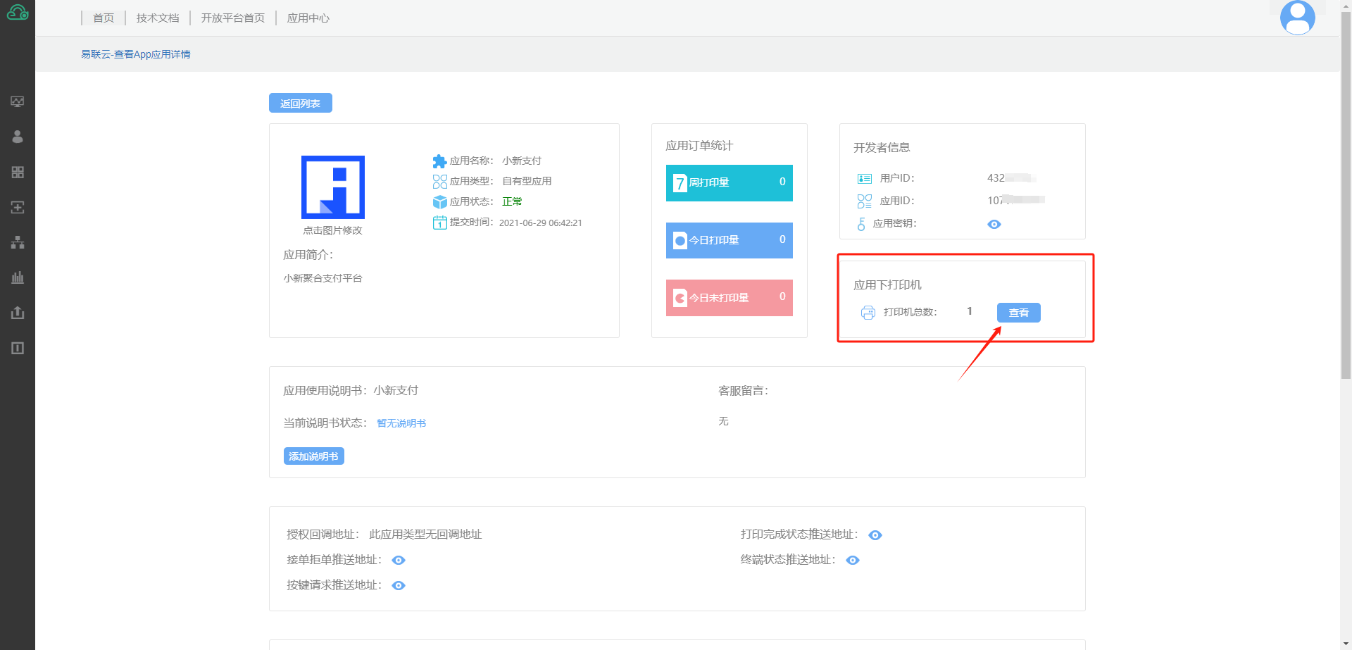Open the 技术文档 menu item

click(158, 18)
